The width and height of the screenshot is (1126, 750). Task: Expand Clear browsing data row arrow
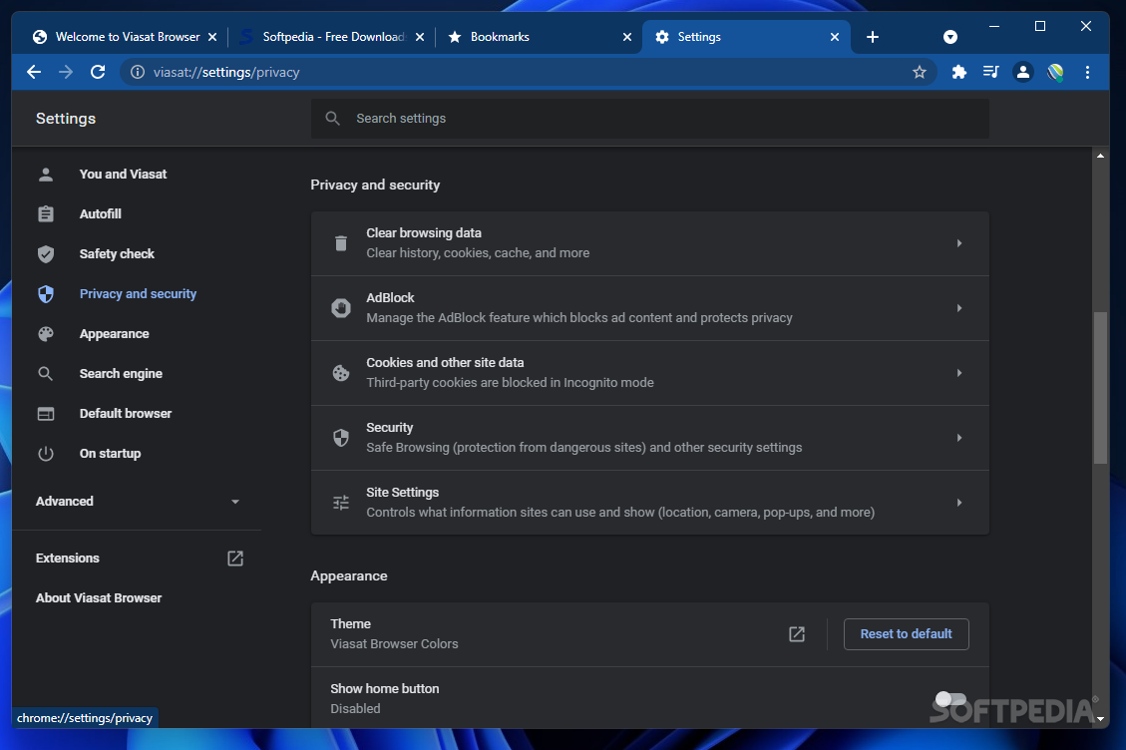coord(958,243)
